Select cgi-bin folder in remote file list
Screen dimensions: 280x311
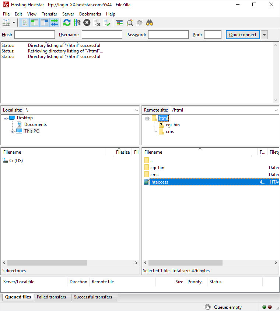coord(157,168)
